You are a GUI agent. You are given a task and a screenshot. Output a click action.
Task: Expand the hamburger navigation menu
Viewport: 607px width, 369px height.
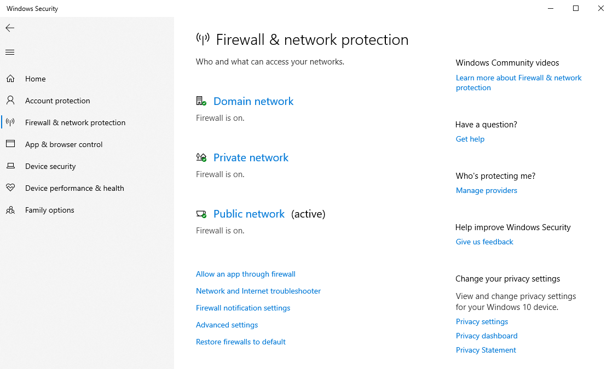[x=10, y=52]
